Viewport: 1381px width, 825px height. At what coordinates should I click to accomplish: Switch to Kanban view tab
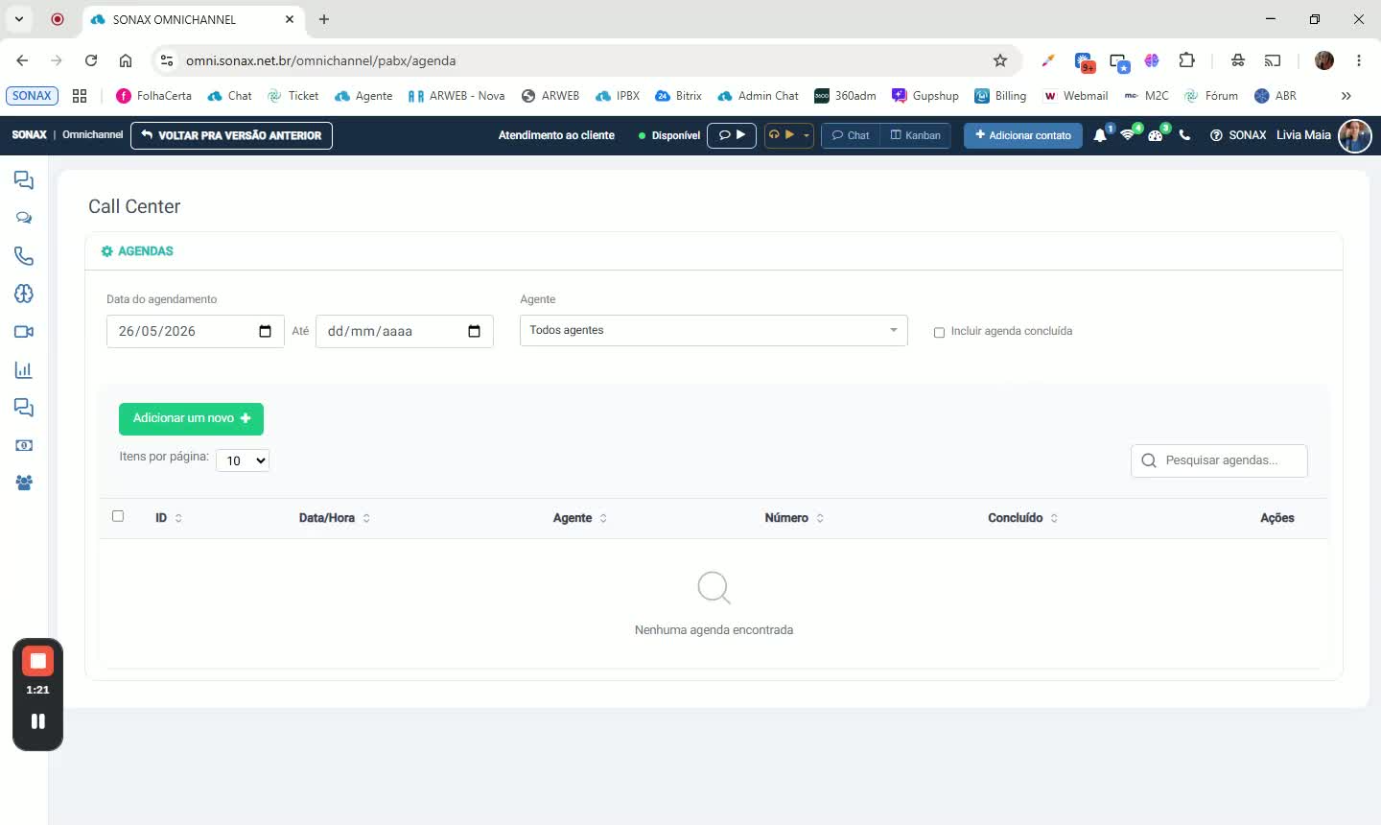click(x=916, y=135)
